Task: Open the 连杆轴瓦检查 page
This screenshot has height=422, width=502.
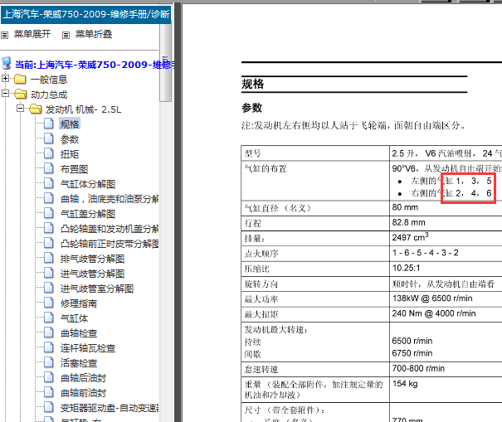Action: 88,348
